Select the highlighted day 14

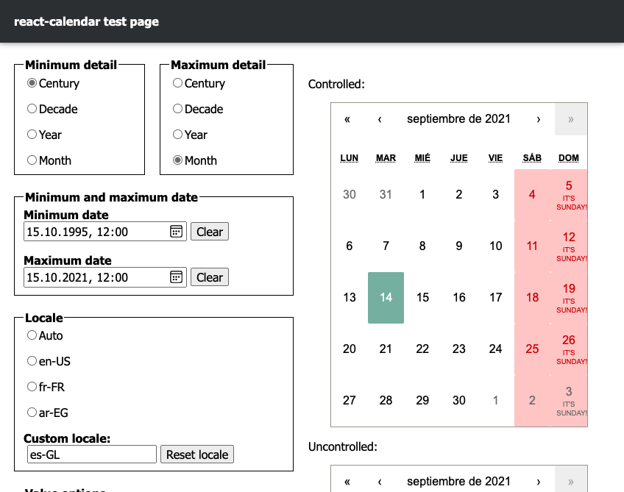[x=386, y=297]
